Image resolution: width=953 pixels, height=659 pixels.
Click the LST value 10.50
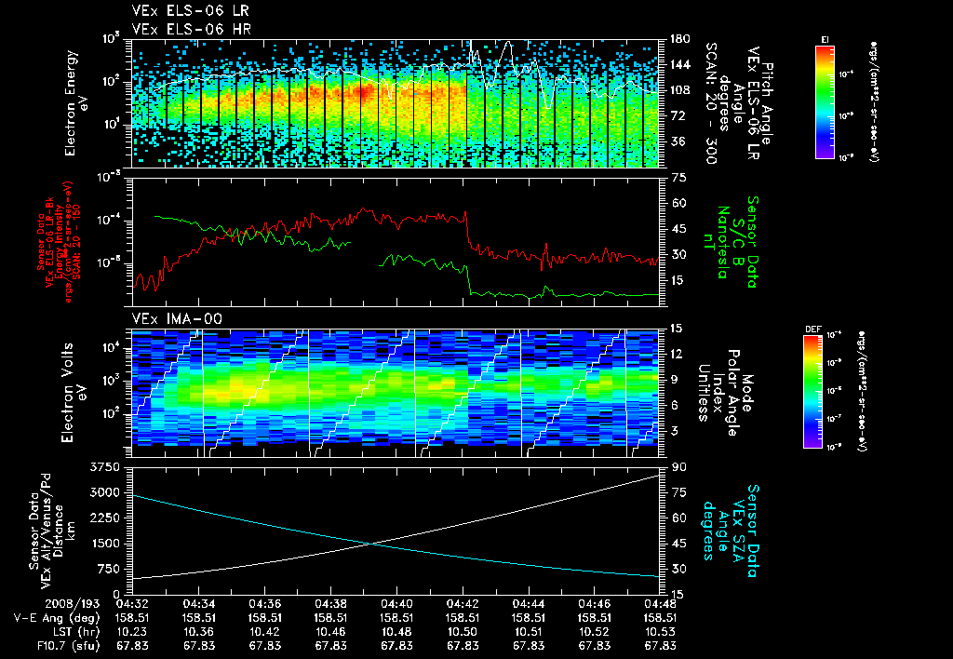(x=463, y=632)
